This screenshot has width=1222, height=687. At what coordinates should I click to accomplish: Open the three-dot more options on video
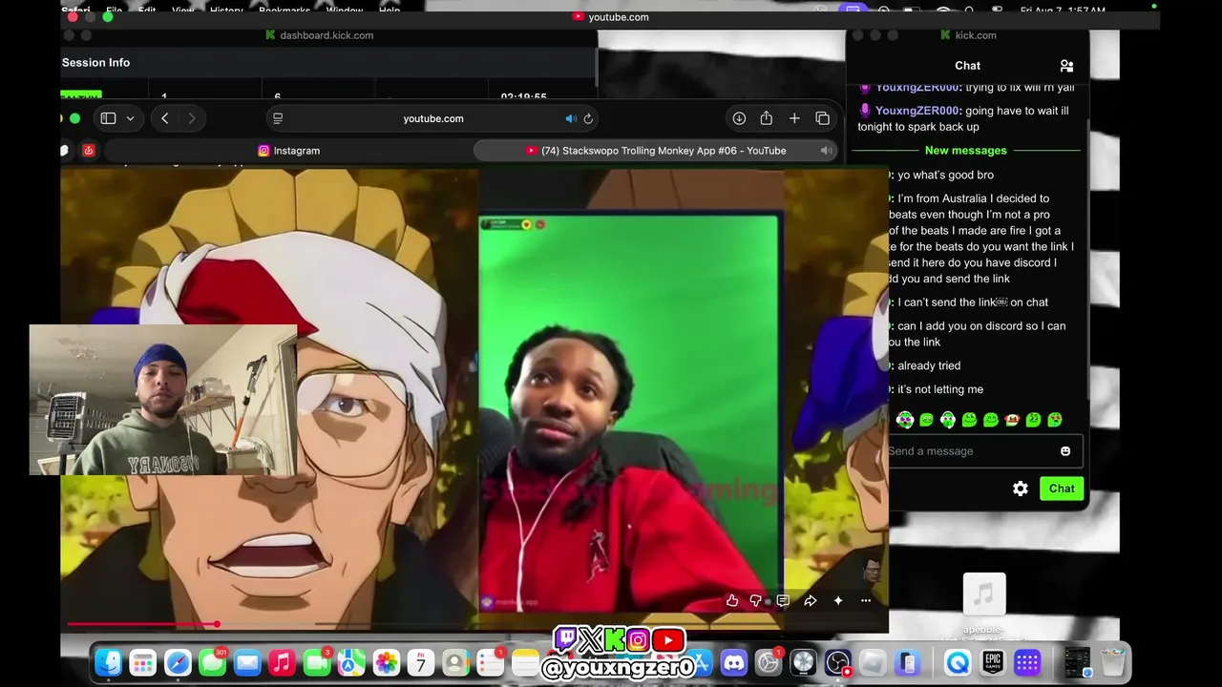click(866, 600)
